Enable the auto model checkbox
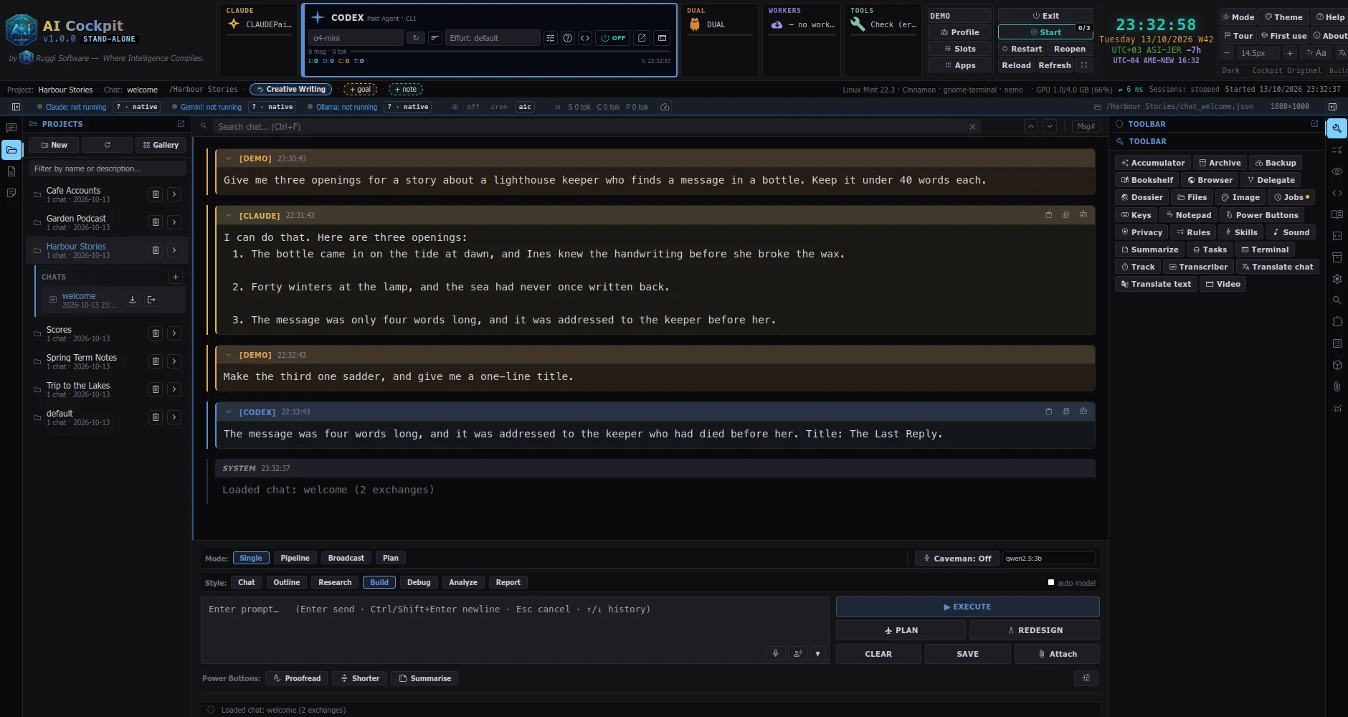Screen dimensions: 1348x717 click(1051, 583)
